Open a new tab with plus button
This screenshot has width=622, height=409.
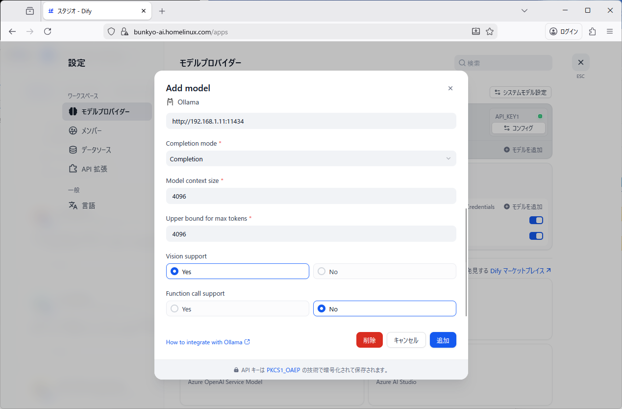[162, 11]
